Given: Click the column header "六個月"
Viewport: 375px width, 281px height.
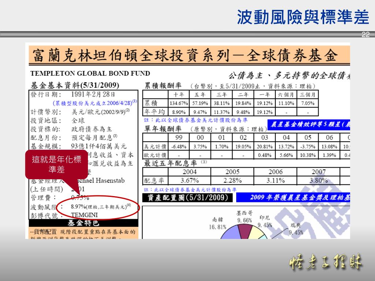Looking at the screenshot, I should [x=286, y=95].
